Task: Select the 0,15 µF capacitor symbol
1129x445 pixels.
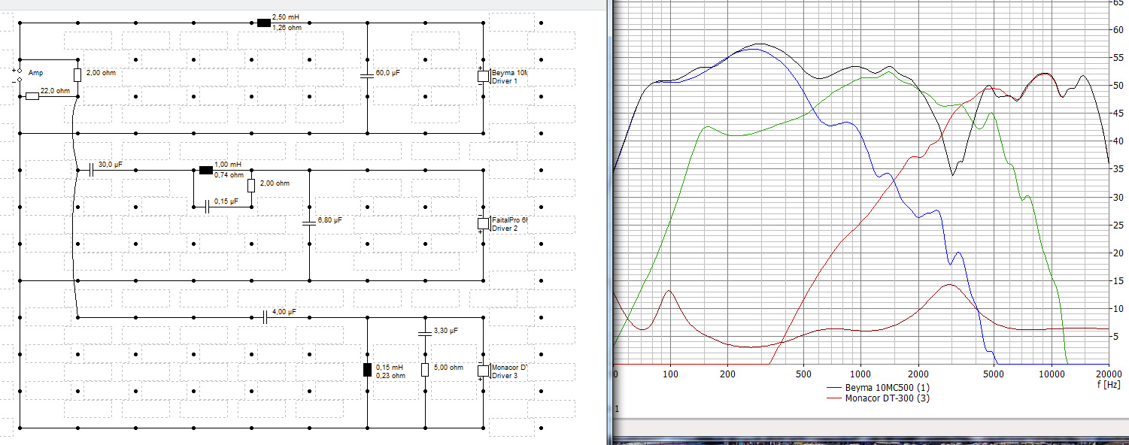Action: (x=207, y=206)
